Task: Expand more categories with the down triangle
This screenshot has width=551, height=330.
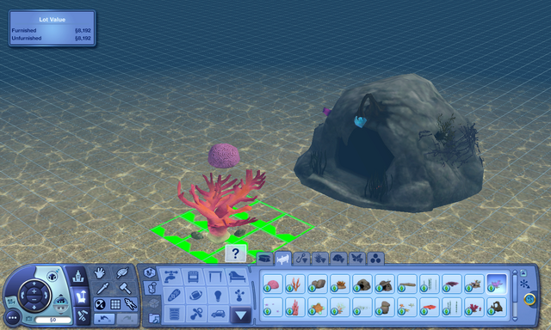Action: coord(241,315)
